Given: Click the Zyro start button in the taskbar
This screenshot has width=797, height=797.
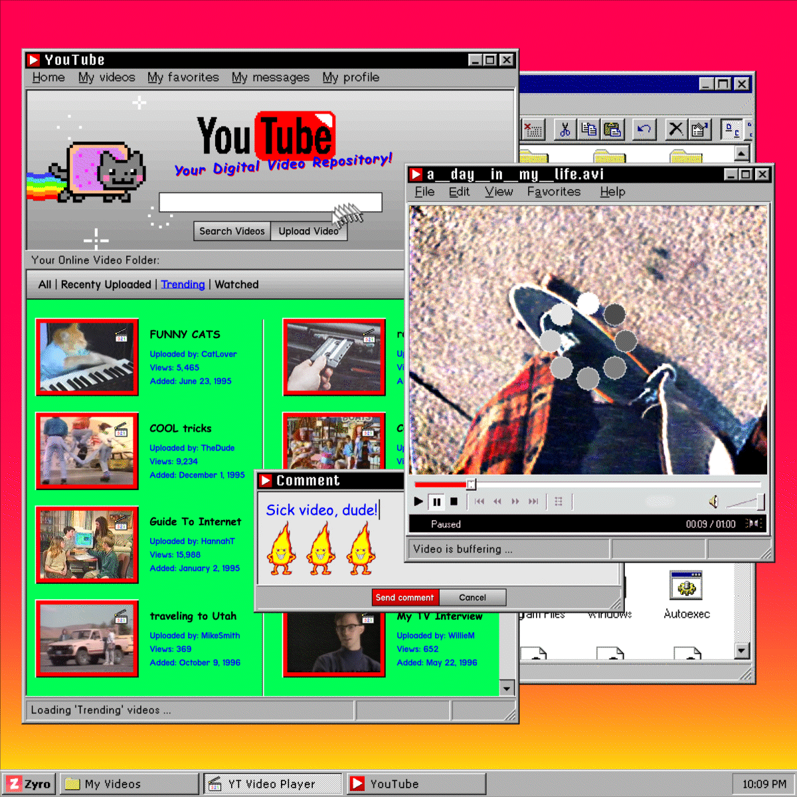Looking at the screenshot, I should [29, 784].
